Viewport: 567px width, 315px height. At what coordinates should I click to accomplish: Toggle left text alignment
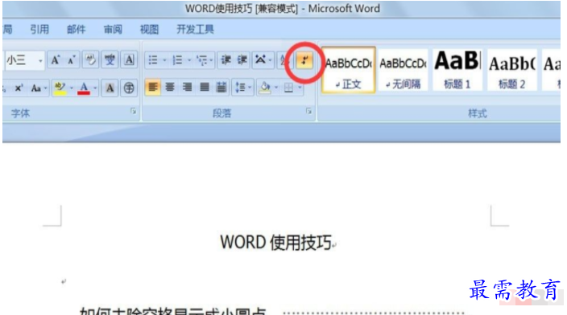click(x=153, y=88)
